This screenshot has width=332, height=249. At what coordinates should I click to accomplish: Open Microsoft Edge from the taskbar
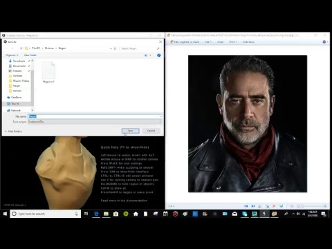pos(96,214)
